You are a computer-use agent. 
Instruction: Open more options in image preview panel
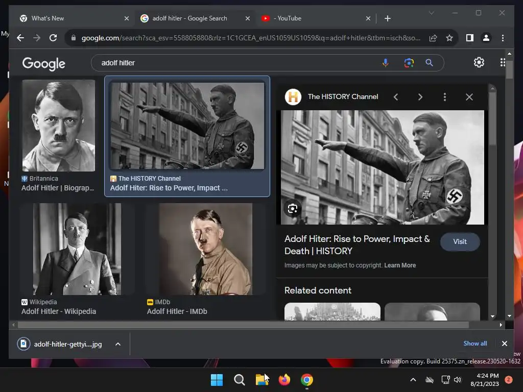445,97
